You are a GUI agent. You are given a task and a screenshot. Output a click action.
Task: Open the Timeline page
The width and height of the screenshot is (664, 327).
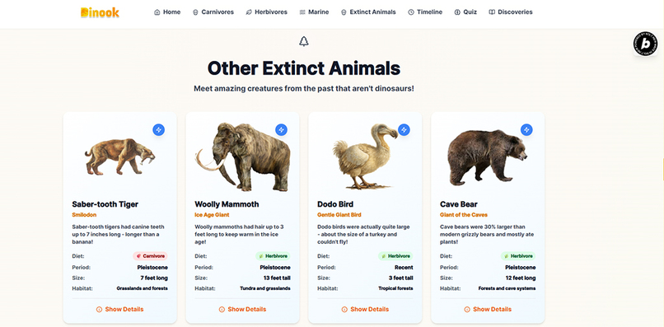(425, 12)
